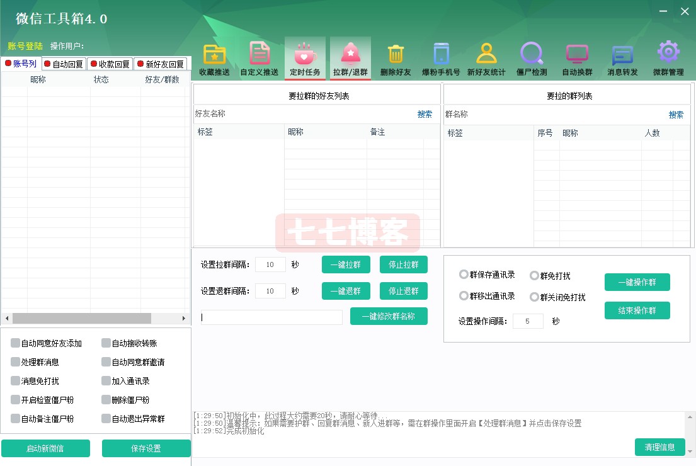The height and width of the screenshot is (466, 696).
Task: Click the 一键修改群名称 button
Action: (x=389, y=316)
